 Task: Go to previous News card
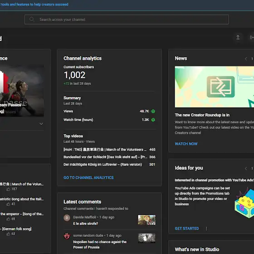[246, 59]
